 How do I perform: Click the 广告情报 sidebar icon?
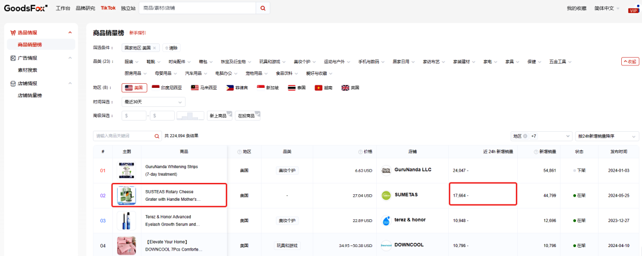pyautogui.click(x=12, y=58)
